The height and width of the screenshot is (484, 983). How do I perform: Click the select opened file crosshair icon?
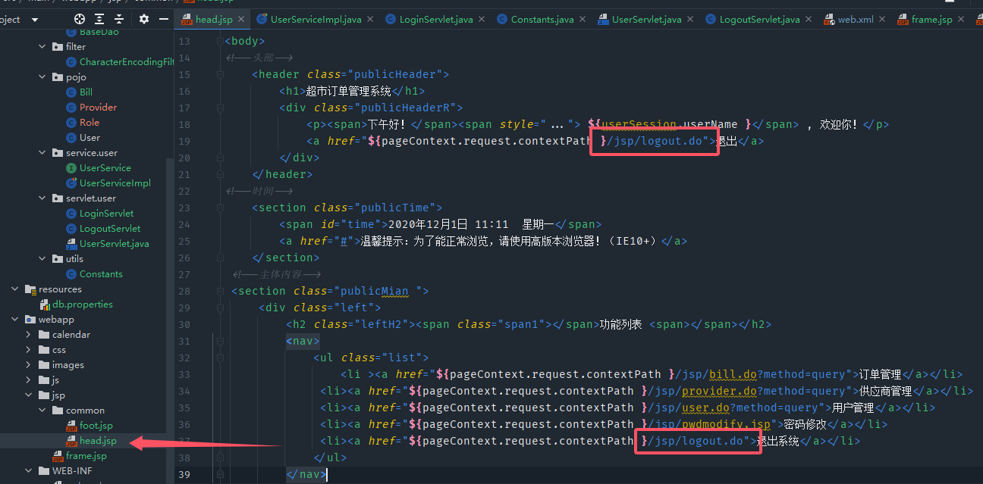80,19
